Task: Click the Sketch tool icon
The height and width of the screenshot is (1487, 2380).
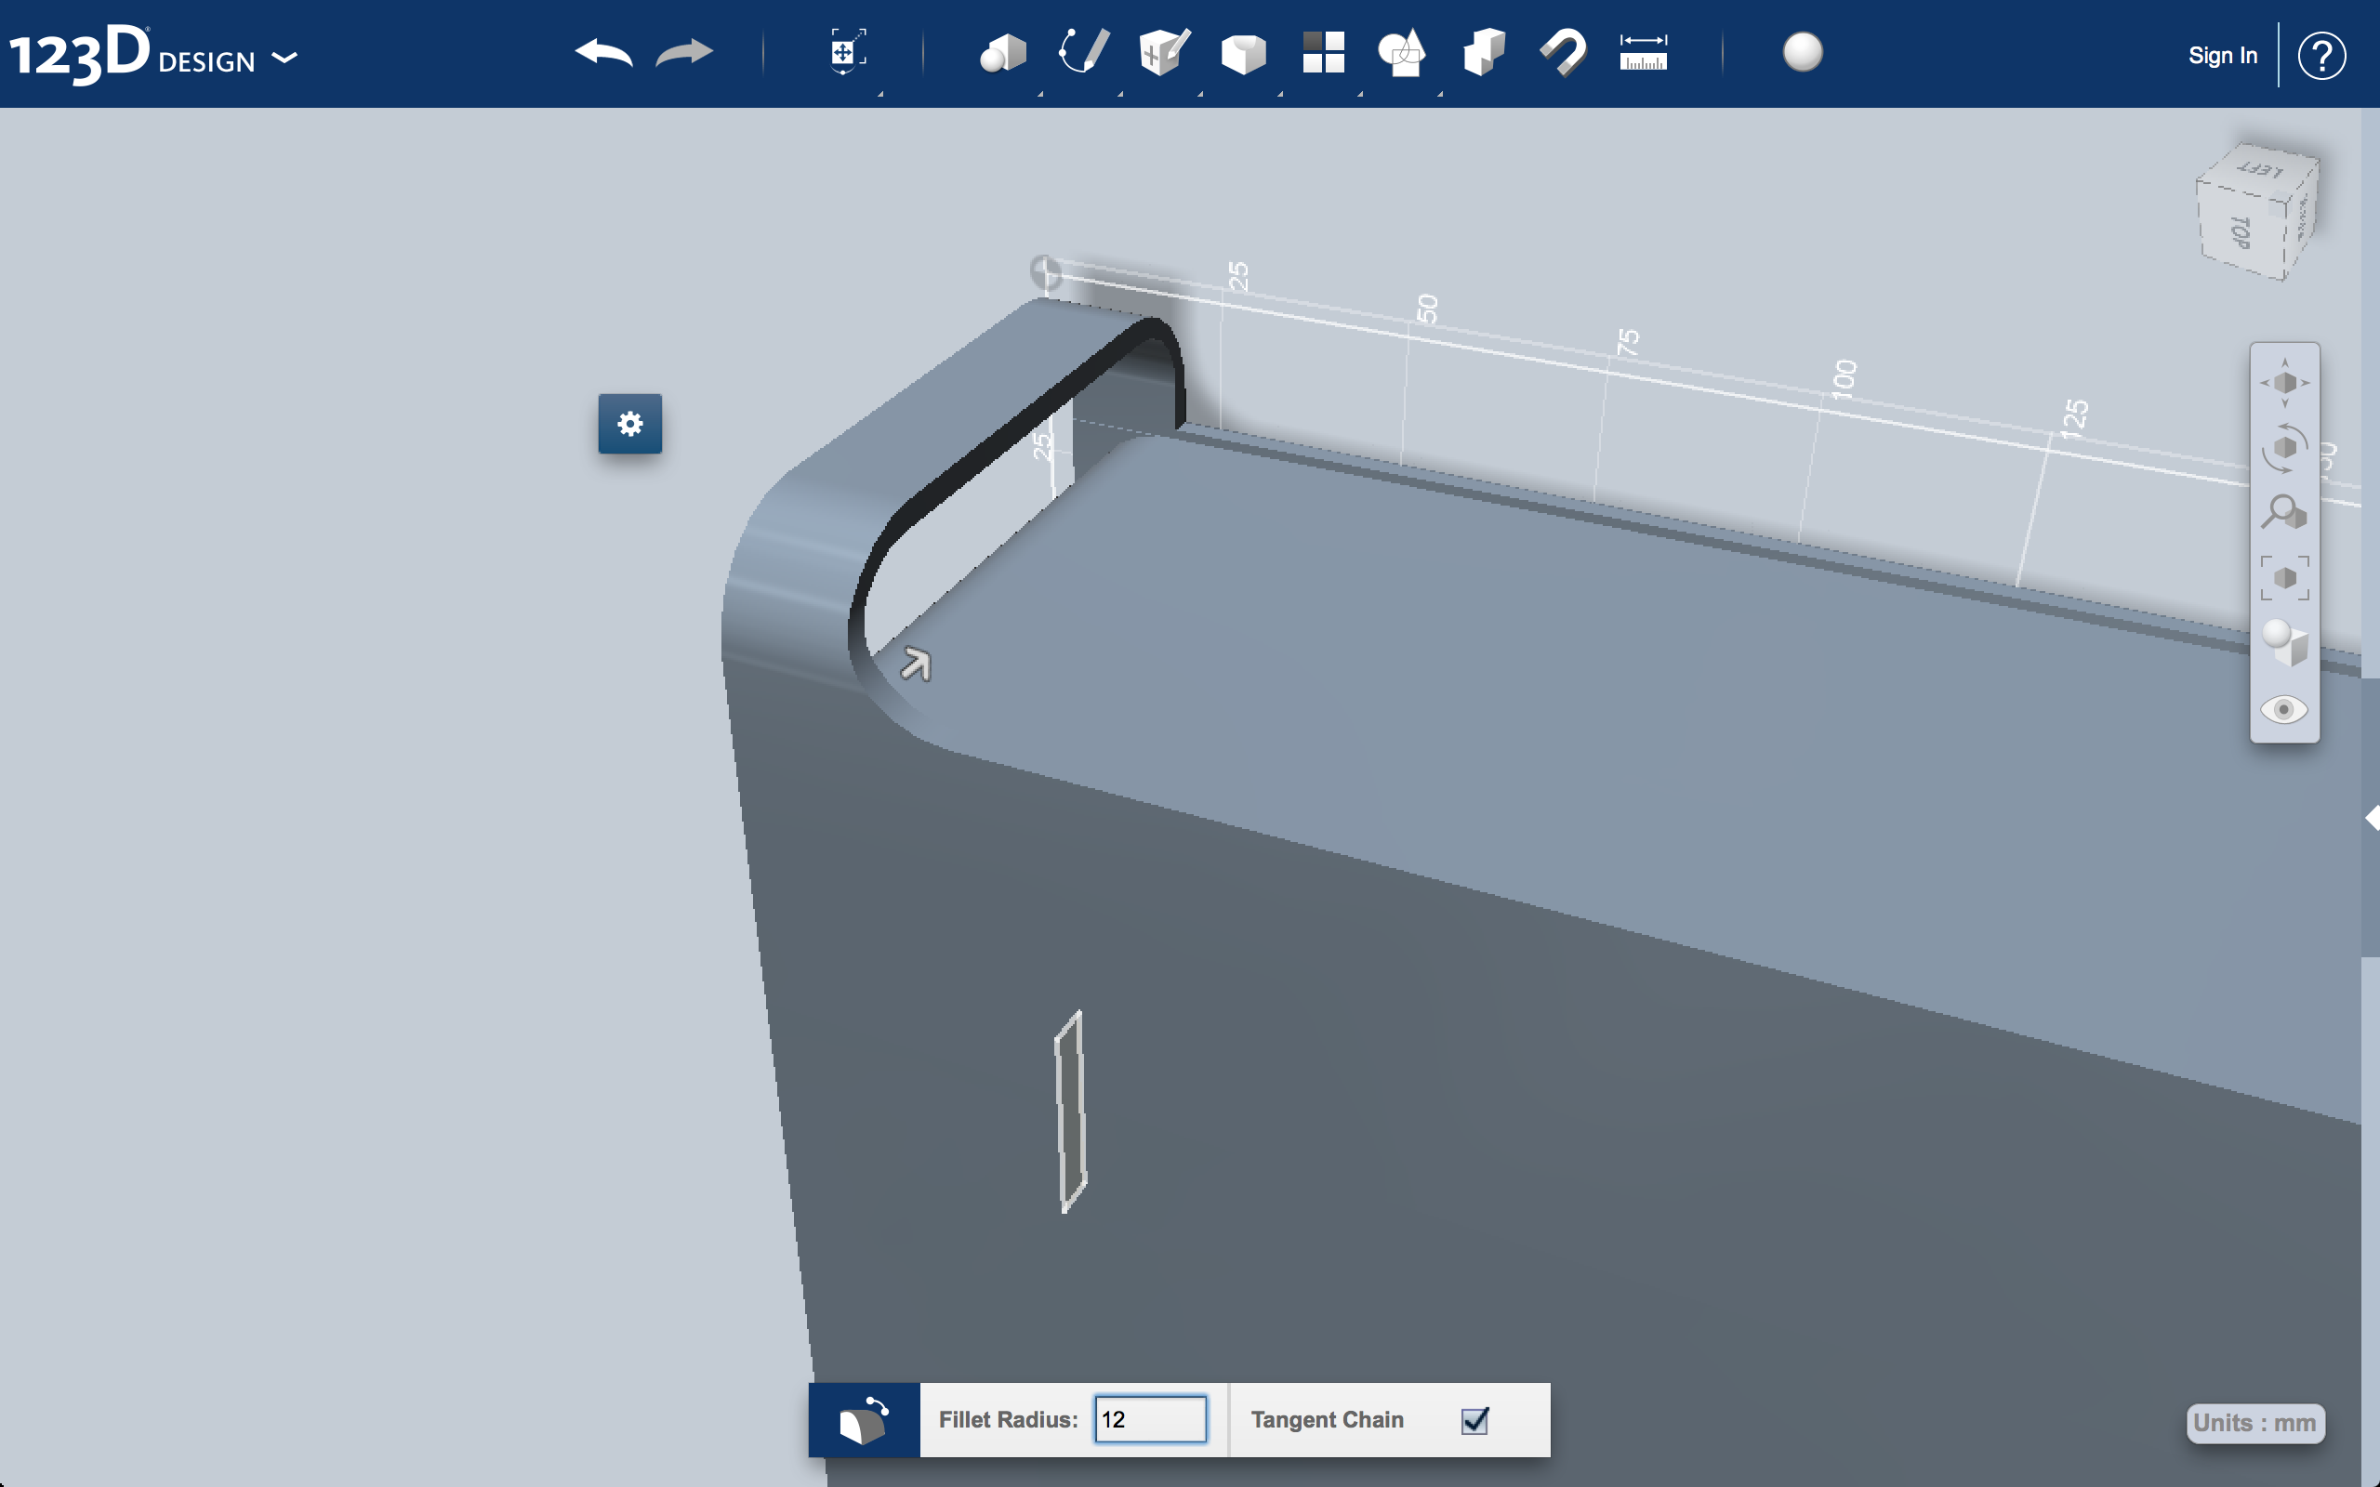Action: 1079,51
